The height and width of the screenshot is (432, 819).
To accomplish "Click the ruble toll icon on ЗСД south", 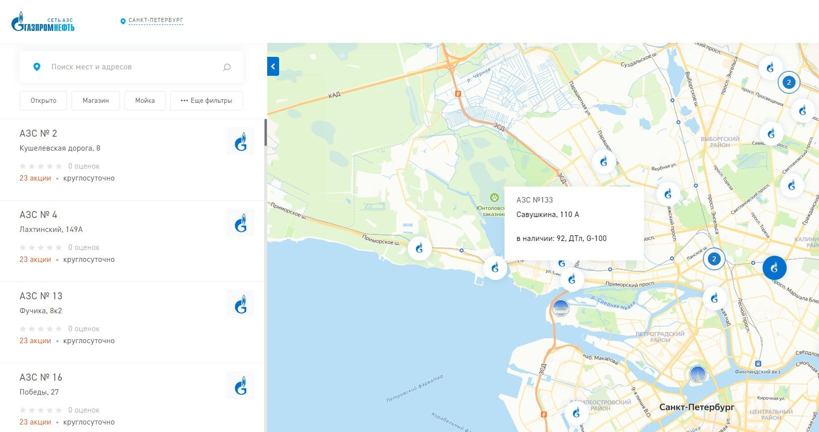I will pyautogui.click(x=544, y=415).
